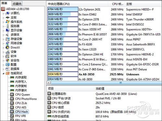
Task: Click the CPU 外频(FSB) detail row
Action: point(104,112)
